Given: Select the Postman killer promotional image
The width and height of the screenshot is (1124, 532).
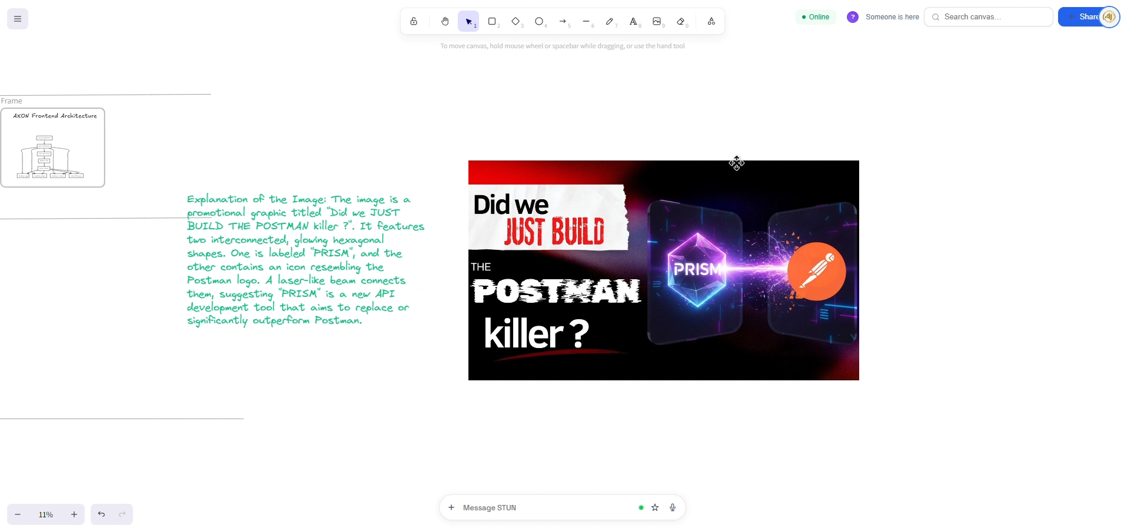Looking at the screenshot, I should click(x=664, y=270).
